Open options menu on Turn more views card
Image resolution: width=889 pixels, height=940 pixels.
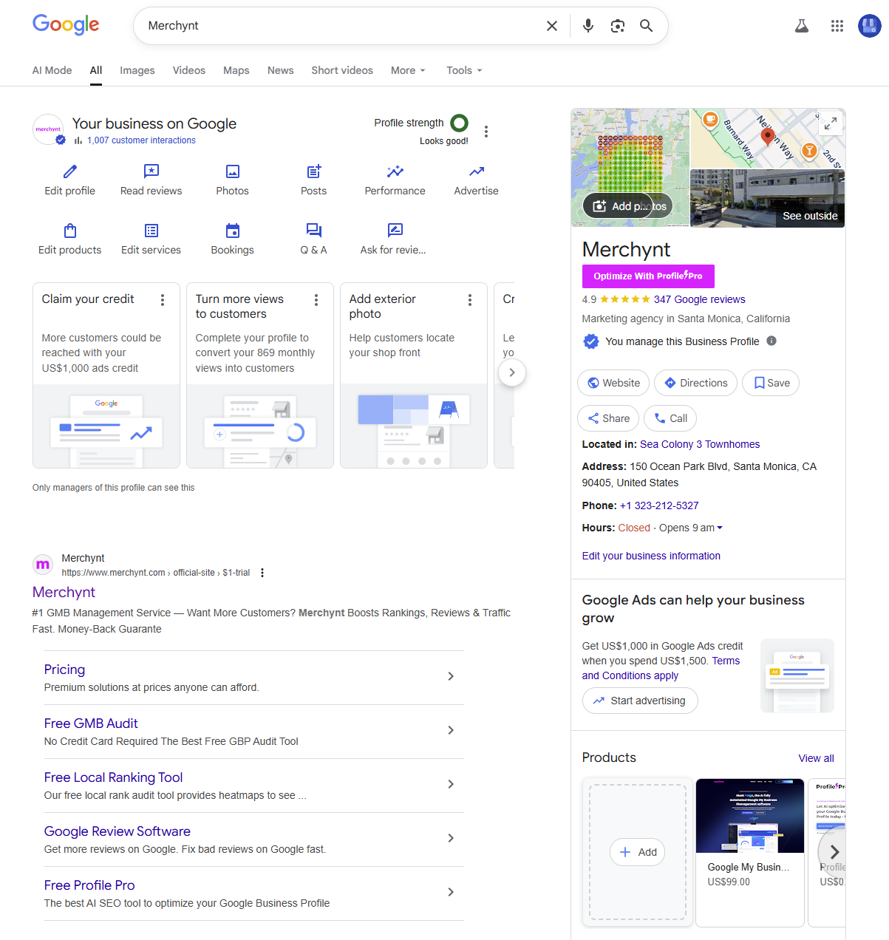[x=316, y=300]
